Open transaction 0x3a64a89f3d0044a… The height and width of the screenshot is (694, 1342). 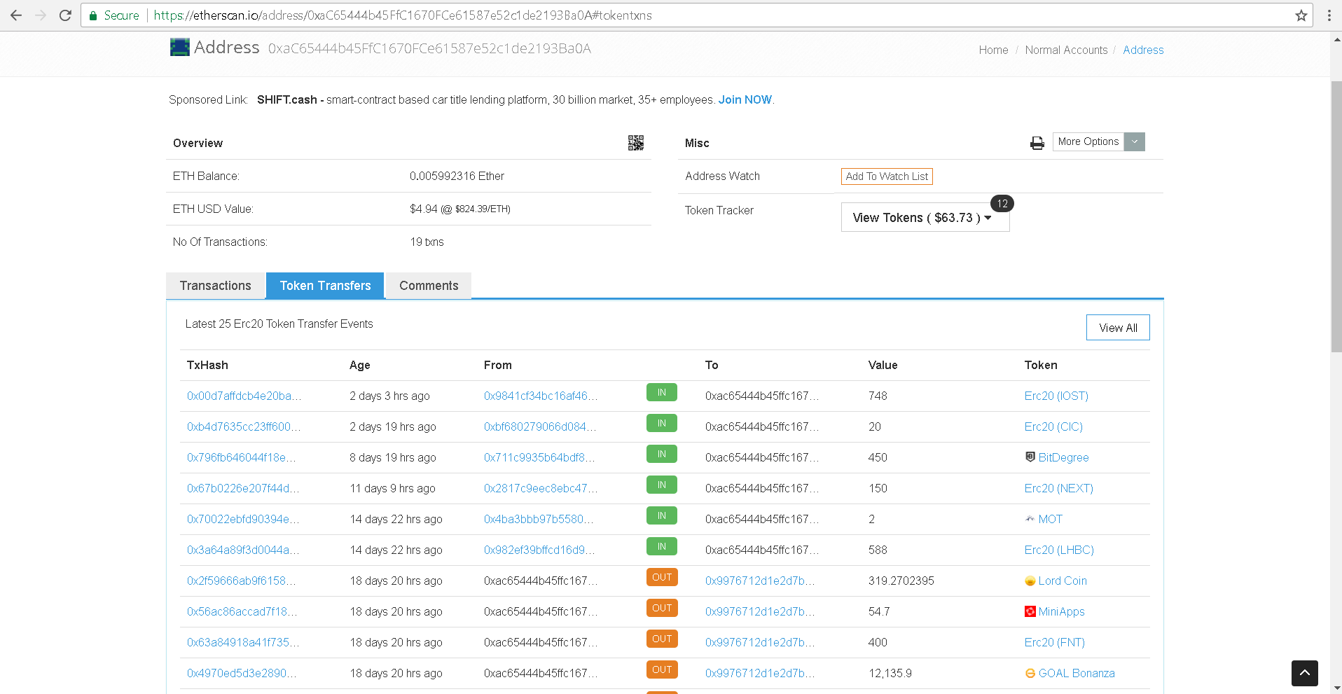point(243,550)
